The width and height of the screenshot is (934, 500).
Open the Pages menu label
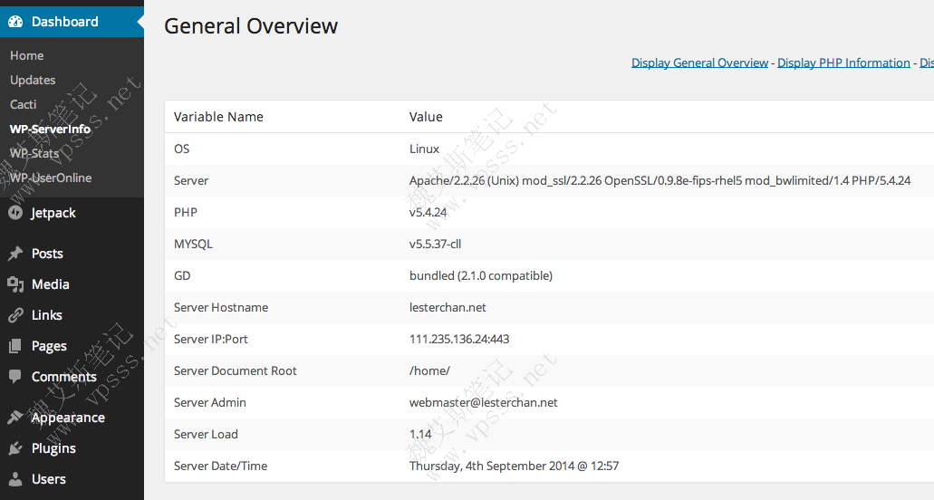(x=49, y=346)
